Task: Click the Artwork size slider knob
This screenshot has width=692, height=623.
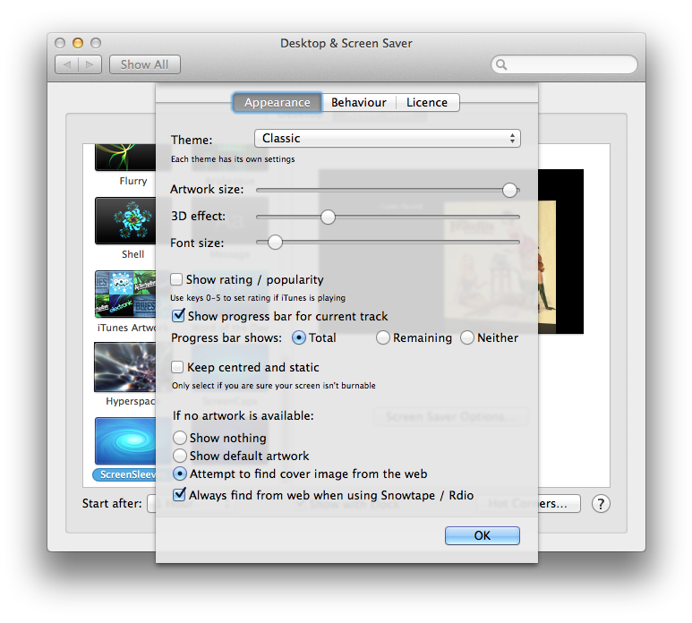Action: [x=509, y=190]
